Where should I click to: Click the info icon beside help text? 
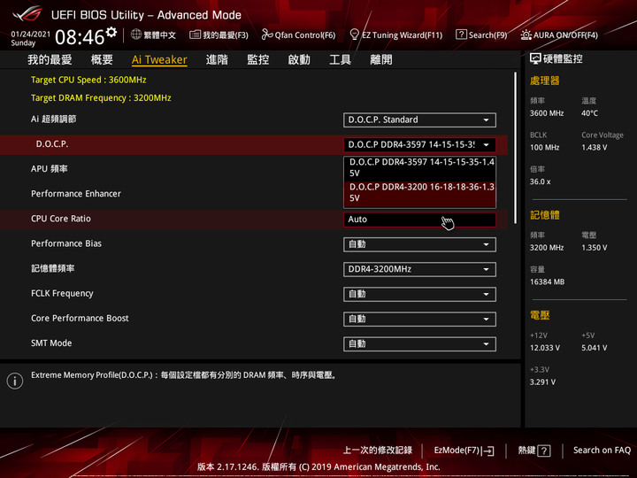click(x=15, y=381)
